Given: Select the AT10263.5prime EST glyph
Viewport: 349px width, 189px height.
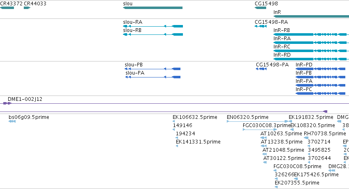Looking at the screenshot, I should tap(264, 138).
